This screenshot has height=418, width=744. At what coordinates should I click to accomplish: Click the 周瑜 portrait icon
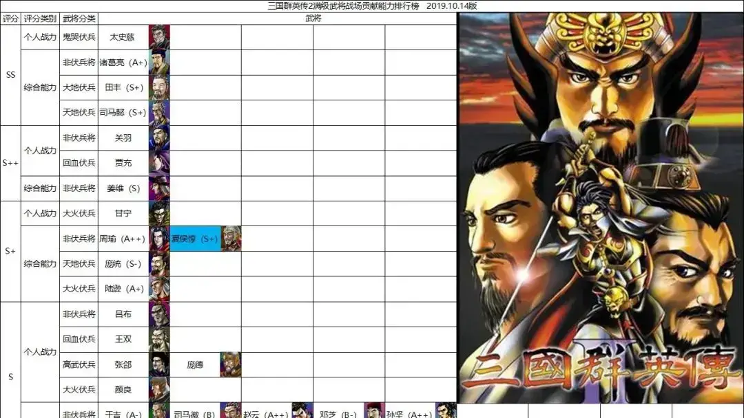(x=159, y=239)
